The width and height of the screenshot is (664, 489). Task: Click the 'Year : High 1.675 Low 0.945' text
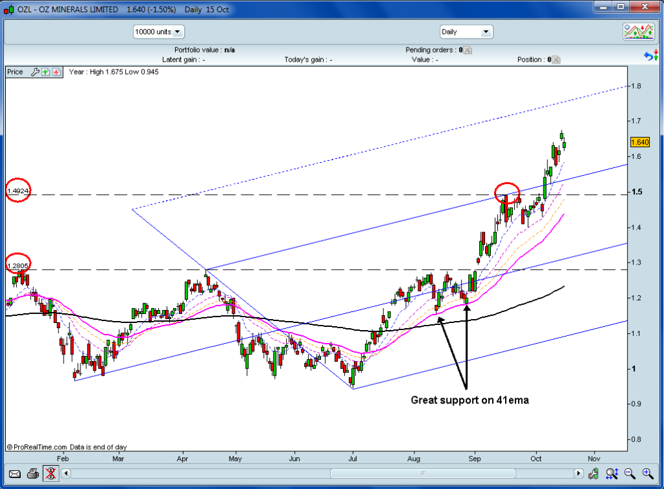114,72
